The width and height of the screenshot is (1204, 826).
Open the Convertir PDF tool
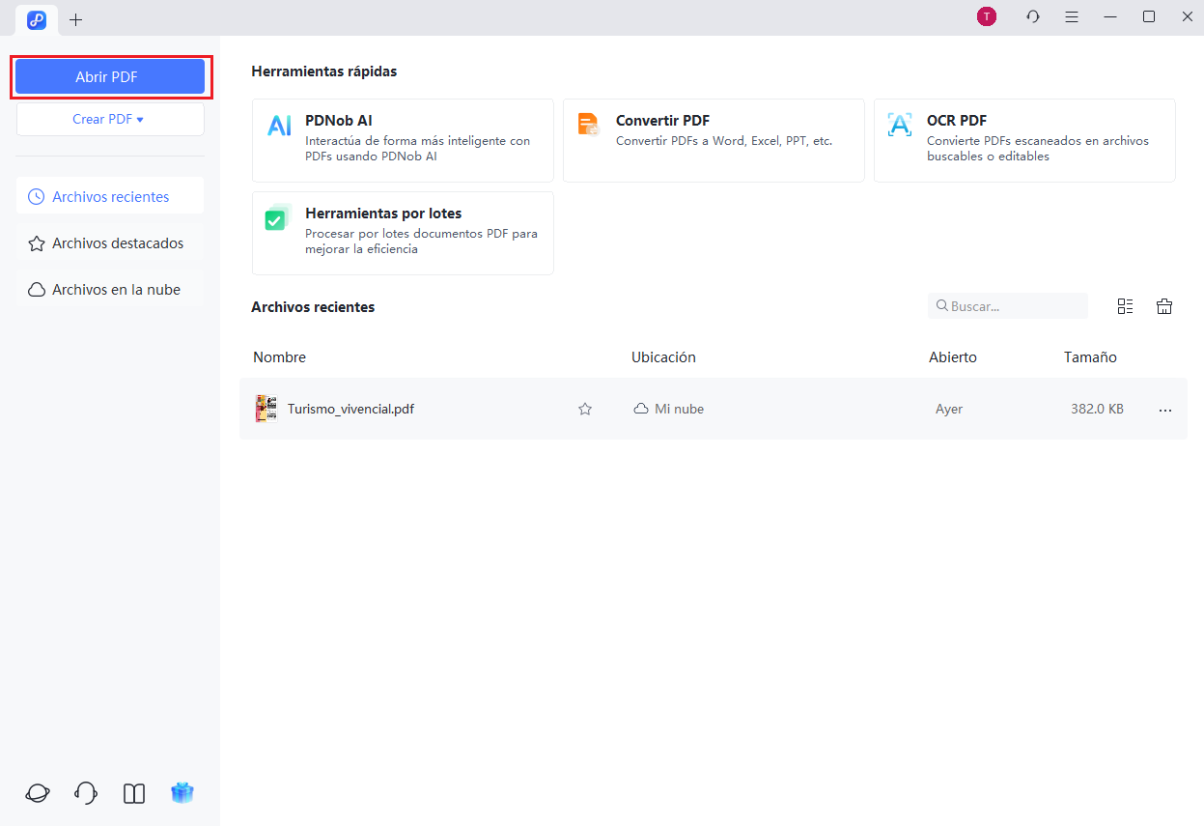(x=713, y=140)
